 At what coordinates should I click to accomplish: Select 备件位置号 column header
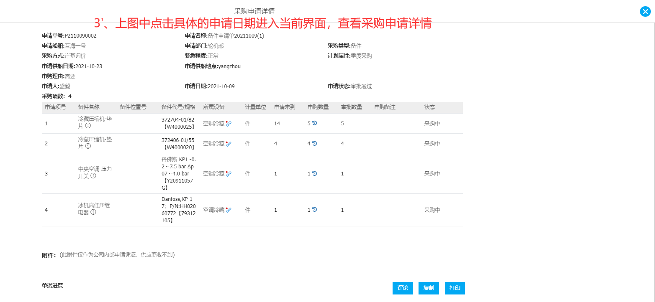click(x=133, y=107)
